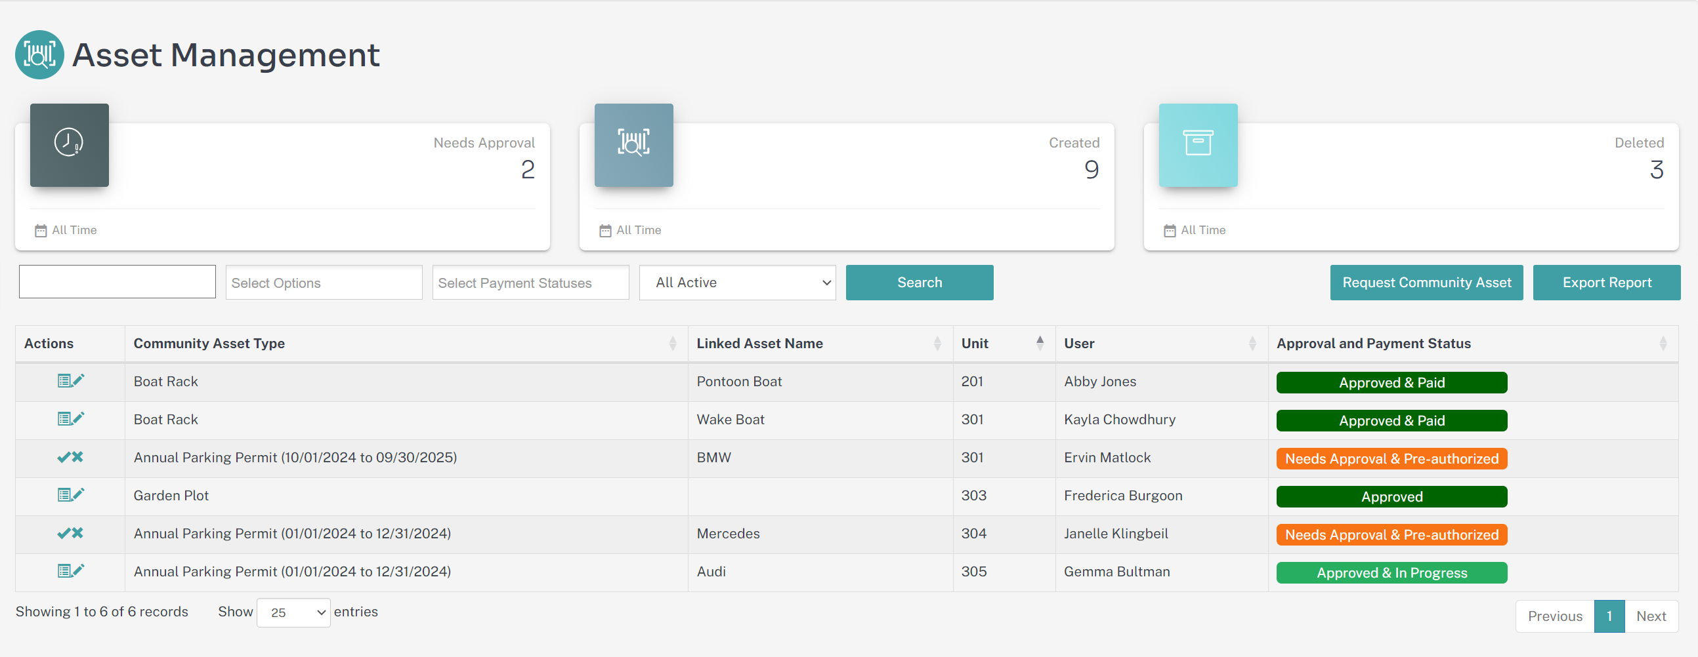Click the Export Report button
Image resolution: width=1698 pixels, height=657 pixels.
(1606, 283)
